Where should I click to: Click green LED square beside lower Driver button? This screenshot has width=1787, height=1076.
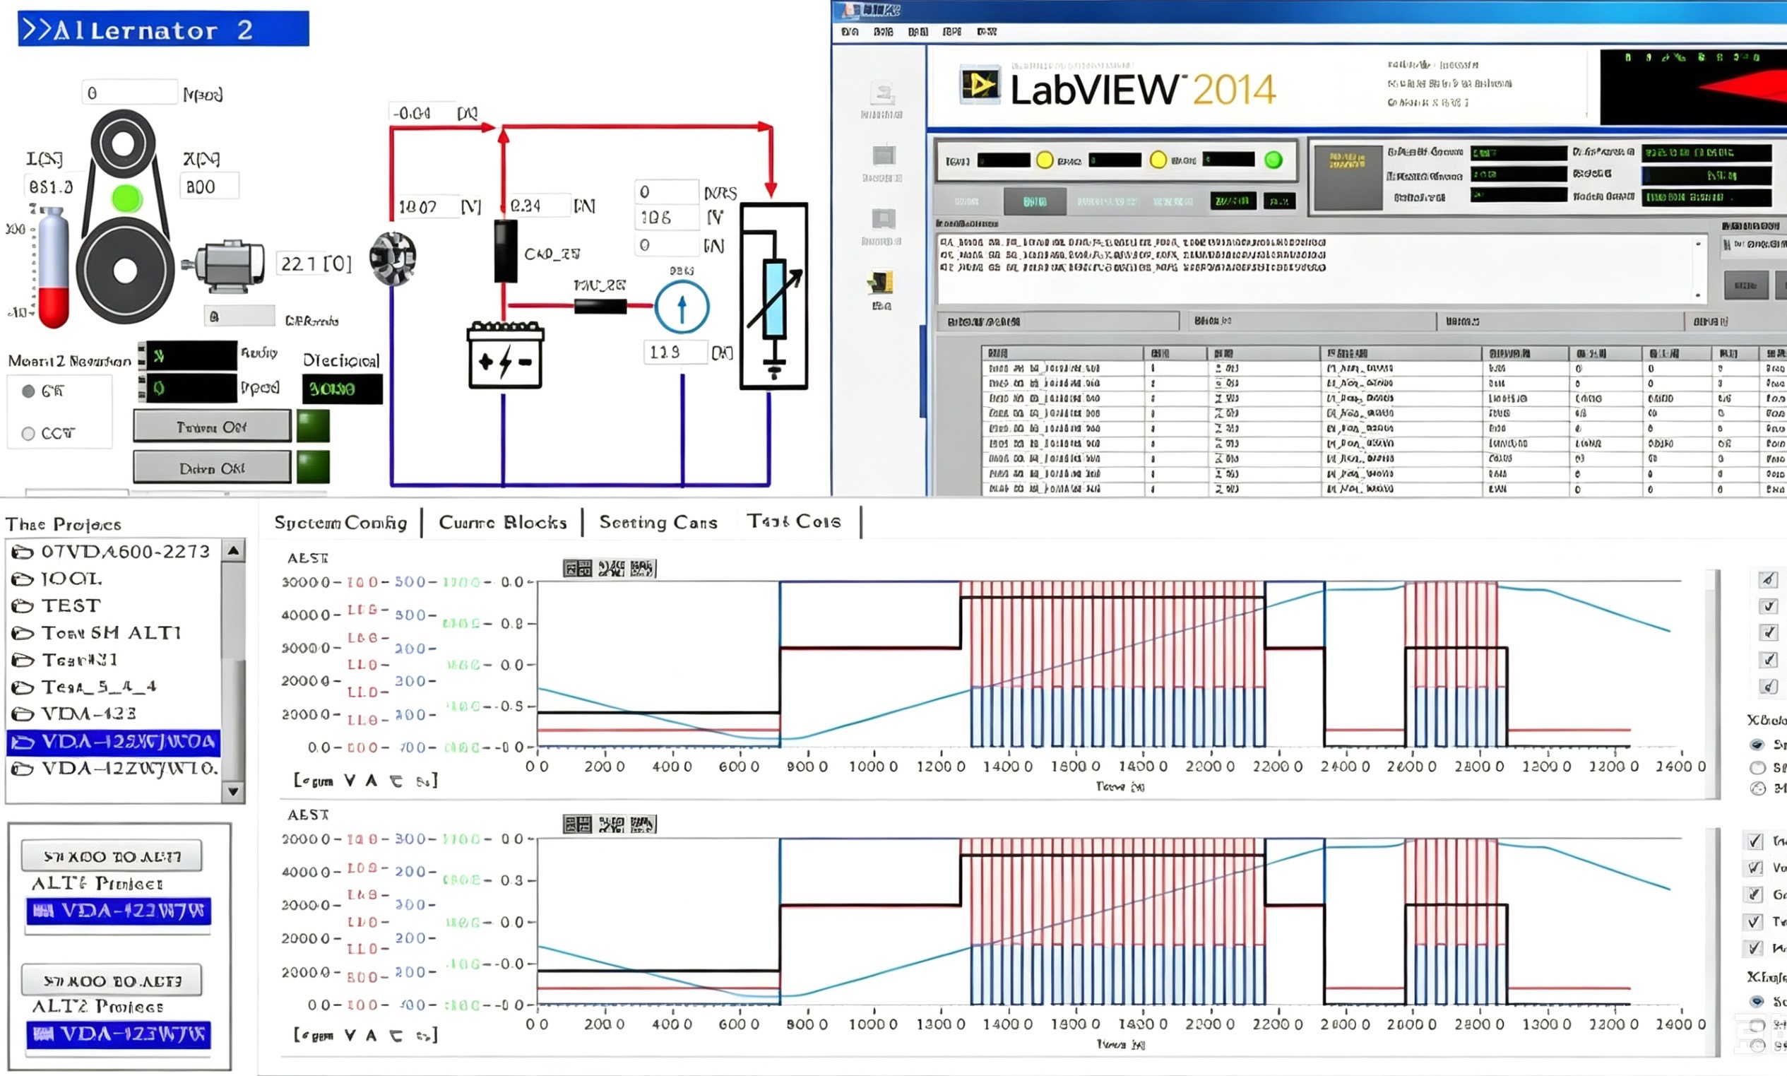pyautogui.click(x=313, y=467)
